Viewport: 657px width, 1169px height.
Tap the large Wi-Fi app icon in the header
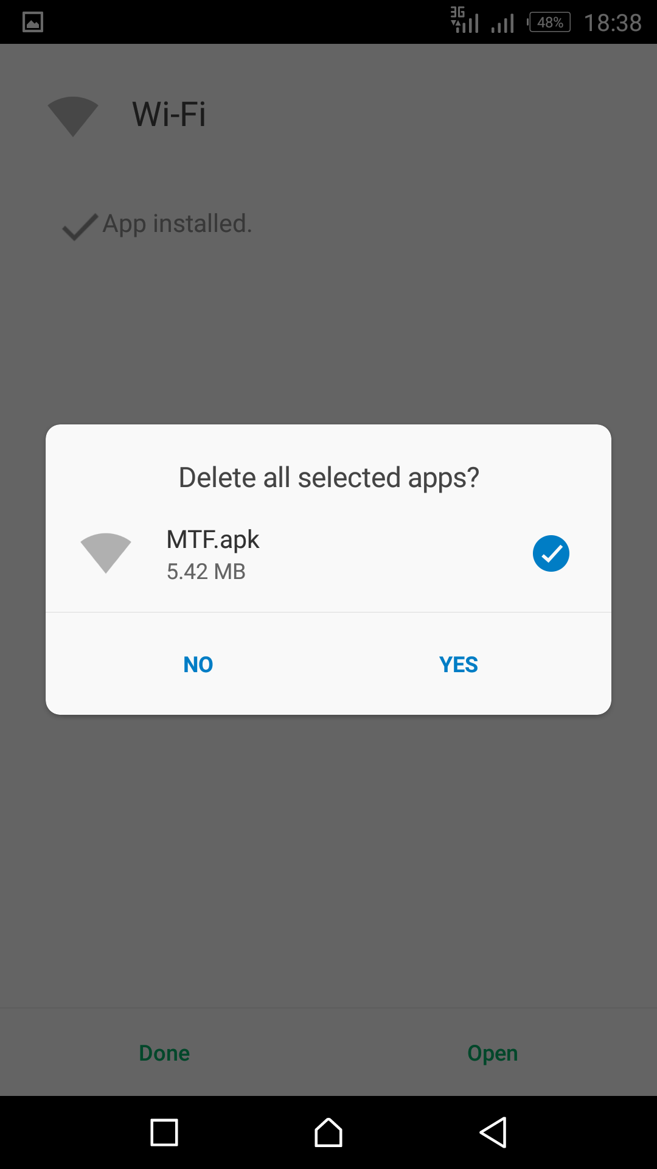coord(73,116)
